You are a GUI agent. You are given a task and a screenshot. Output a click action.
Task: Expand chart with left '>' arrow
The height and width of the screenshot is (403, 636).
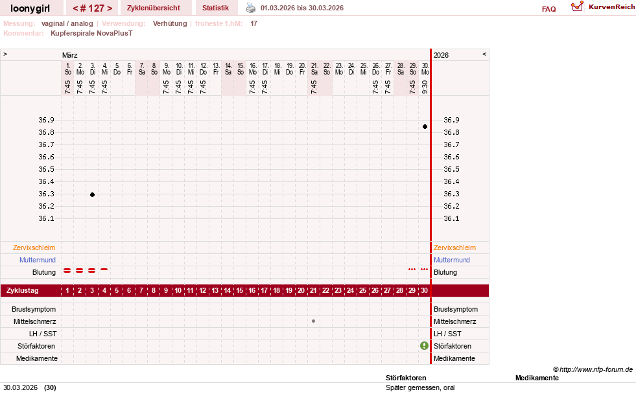click(5, 54)
